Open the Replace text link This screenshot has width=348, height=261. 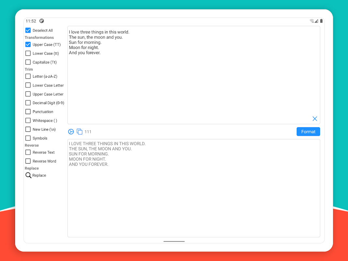pyautogui.click(x=39, y=175)
